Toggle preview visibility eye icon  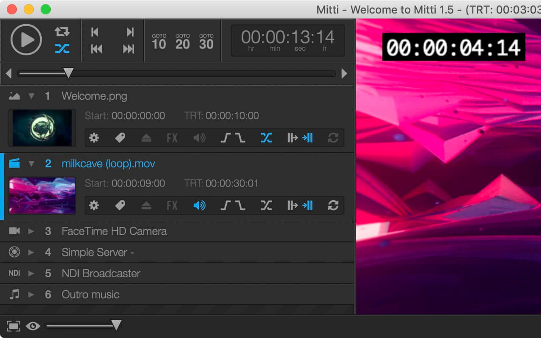[x=33, y=326]
